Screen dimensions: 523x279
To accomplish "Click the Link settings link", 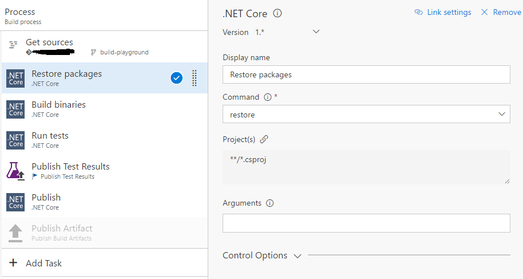I will coord(443,13).
